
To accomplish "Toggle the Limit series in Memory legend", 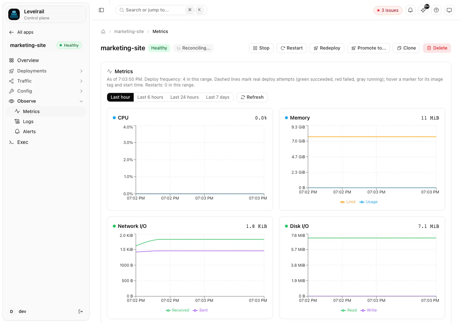I will coord(348,202).
